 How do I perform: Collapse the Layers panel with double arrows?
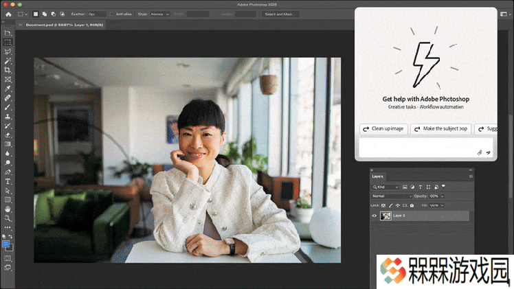pos(471,170)
